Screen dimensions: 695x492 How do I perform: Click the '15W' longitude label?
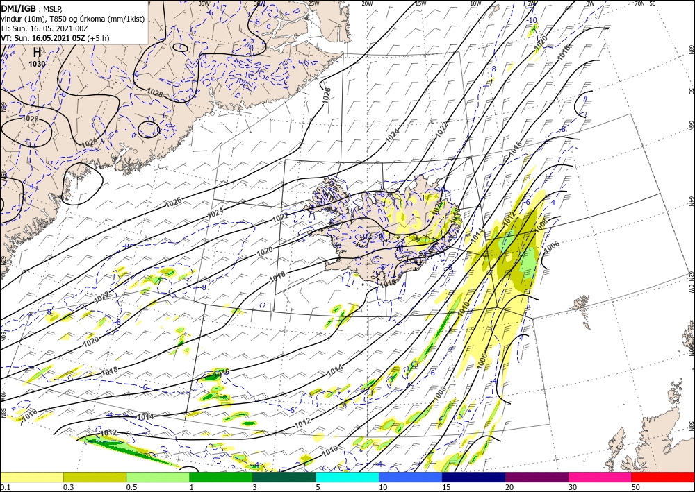[x=420, y=3]
